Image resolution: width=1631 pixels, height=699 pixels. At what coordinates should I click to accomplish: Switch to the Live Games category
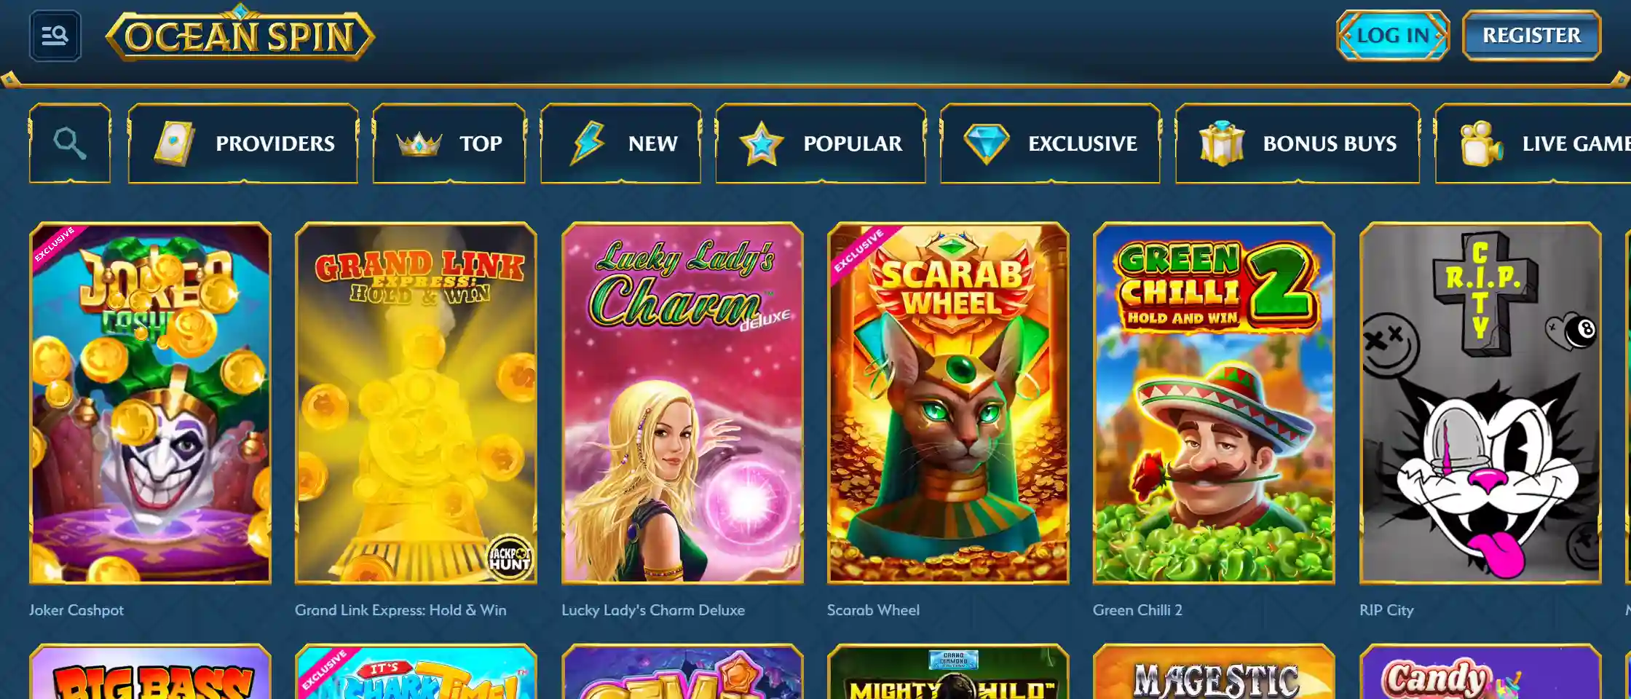(1533, 143)
